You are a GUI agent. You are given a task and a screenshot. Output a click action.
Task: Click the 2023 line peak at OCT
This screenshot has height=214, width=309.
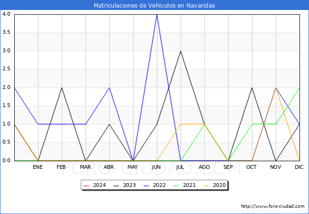coord(252,88)
